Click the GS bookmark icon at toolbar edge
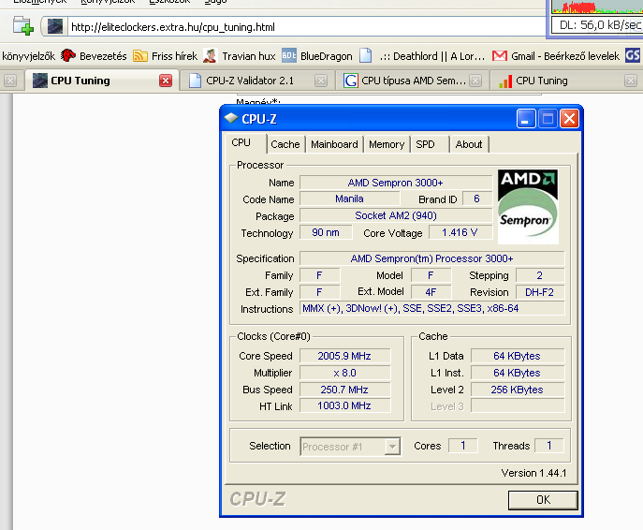This screenshot has width=643, height=530. pos(633,55)
